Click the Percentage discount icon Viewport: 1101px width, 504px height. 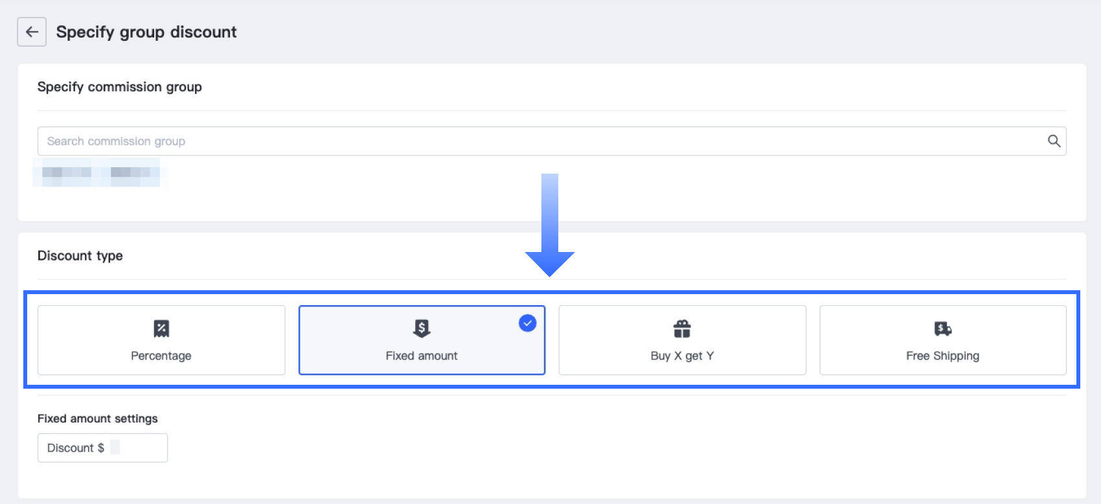click(161, 328)
